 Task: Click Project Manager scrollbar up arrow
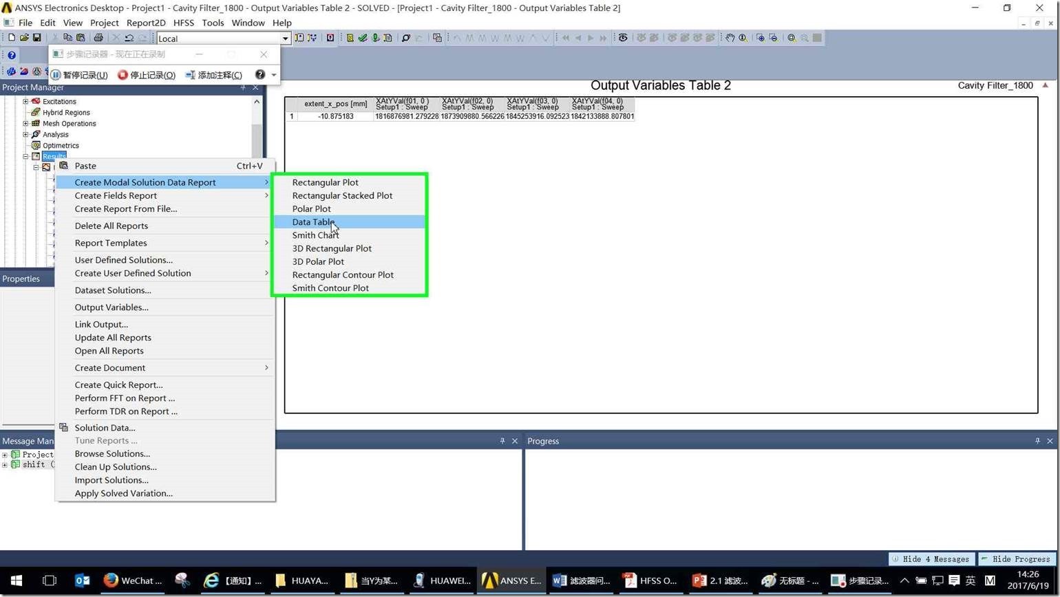coord(257,101)
